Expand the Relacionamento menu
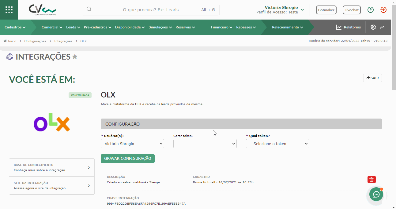Viewport: 396px width, 209px height. tap(287, 27)
